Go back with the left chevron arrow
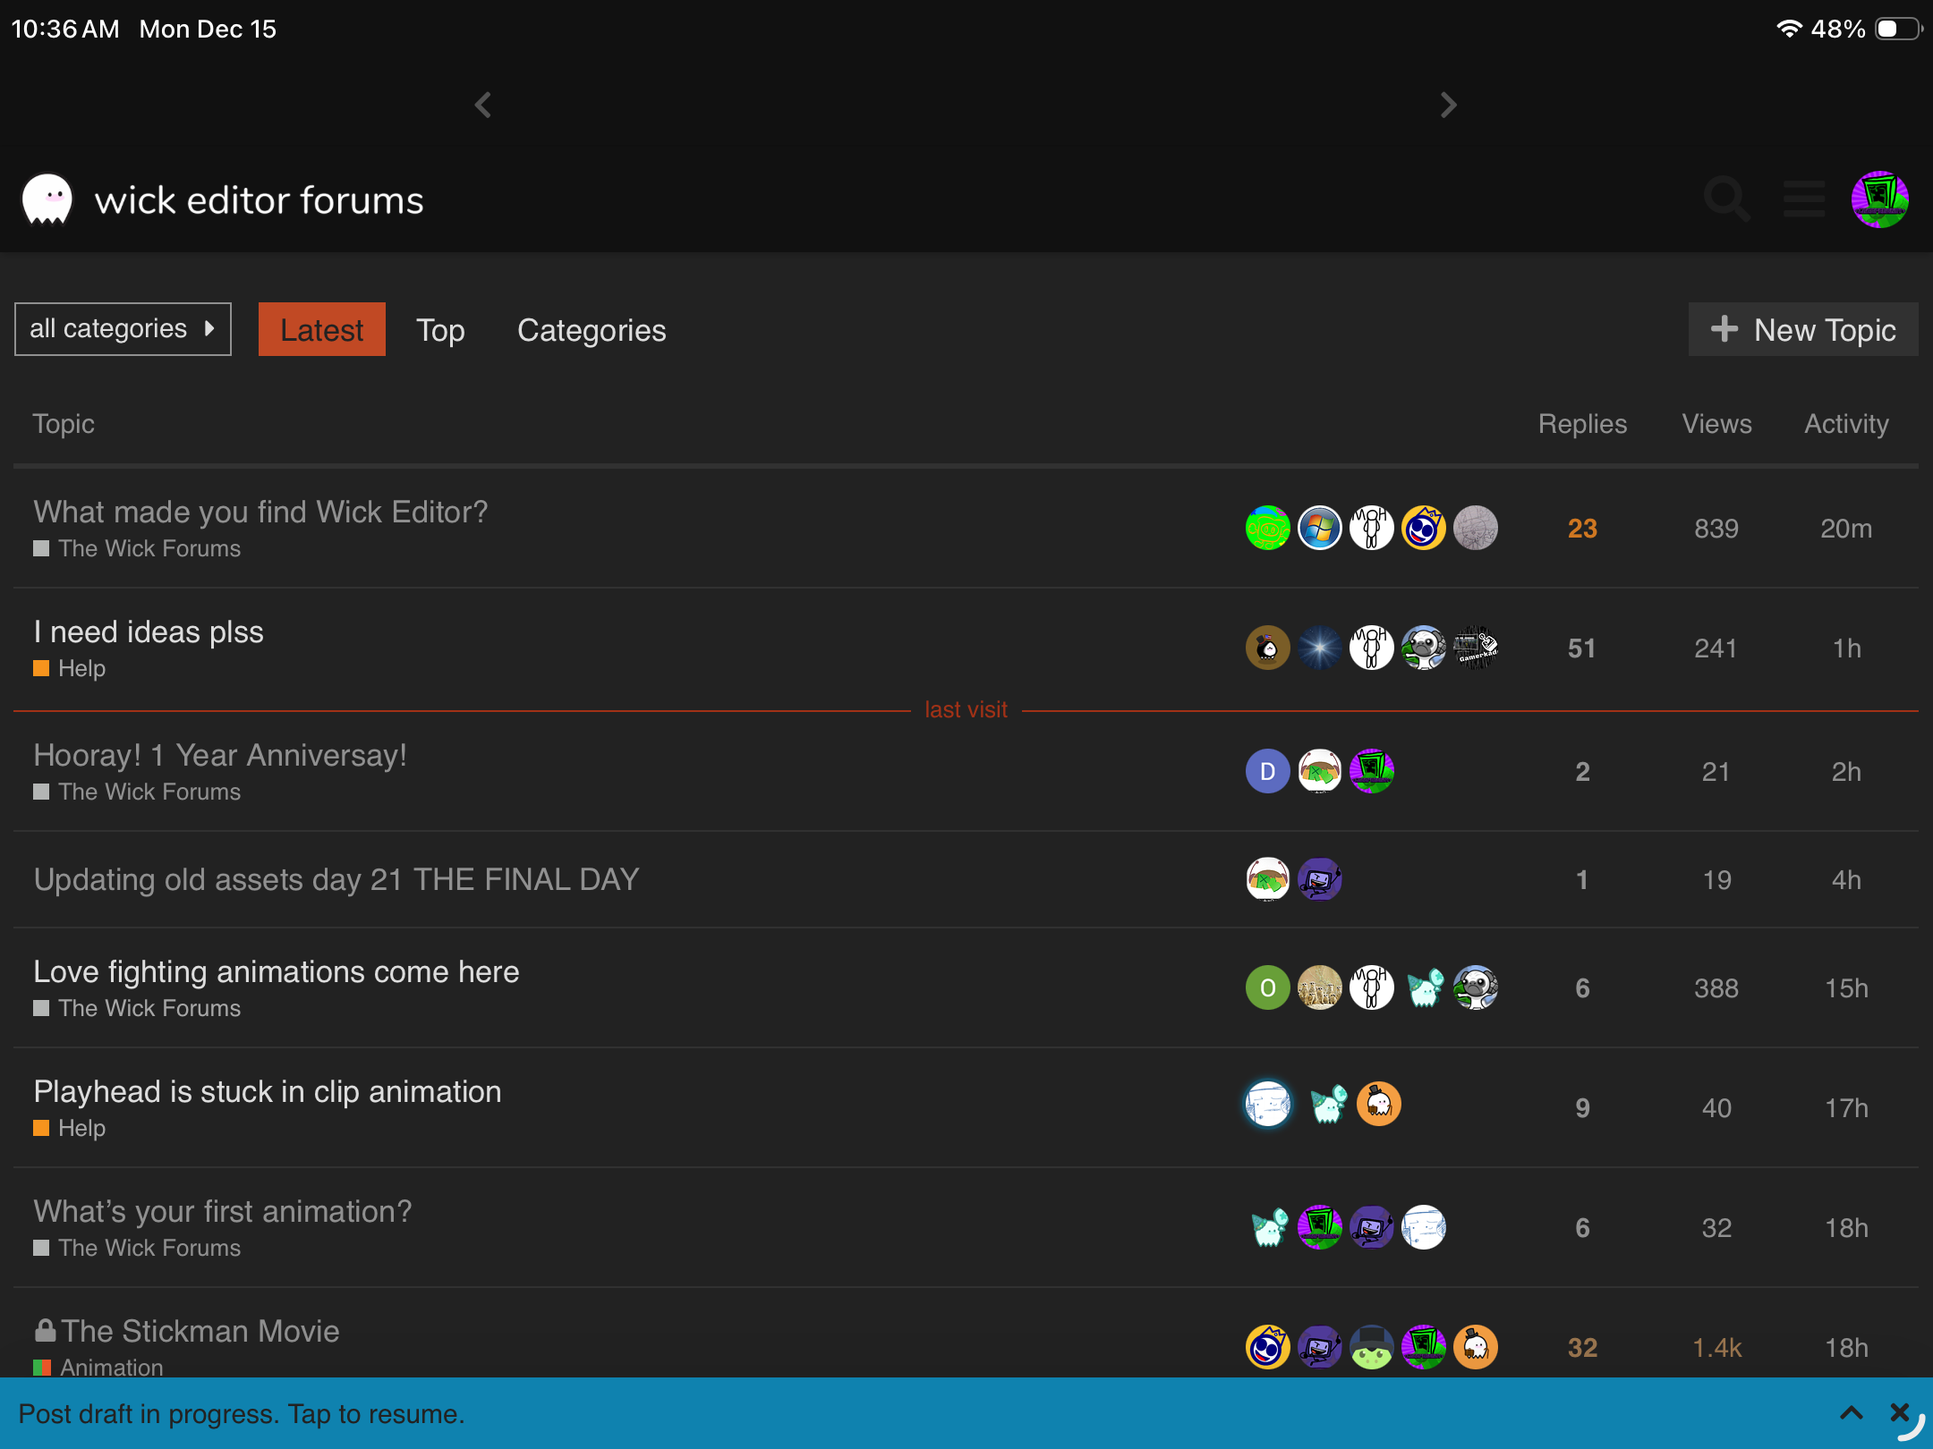1933x1449 pixels. (483, 105)
